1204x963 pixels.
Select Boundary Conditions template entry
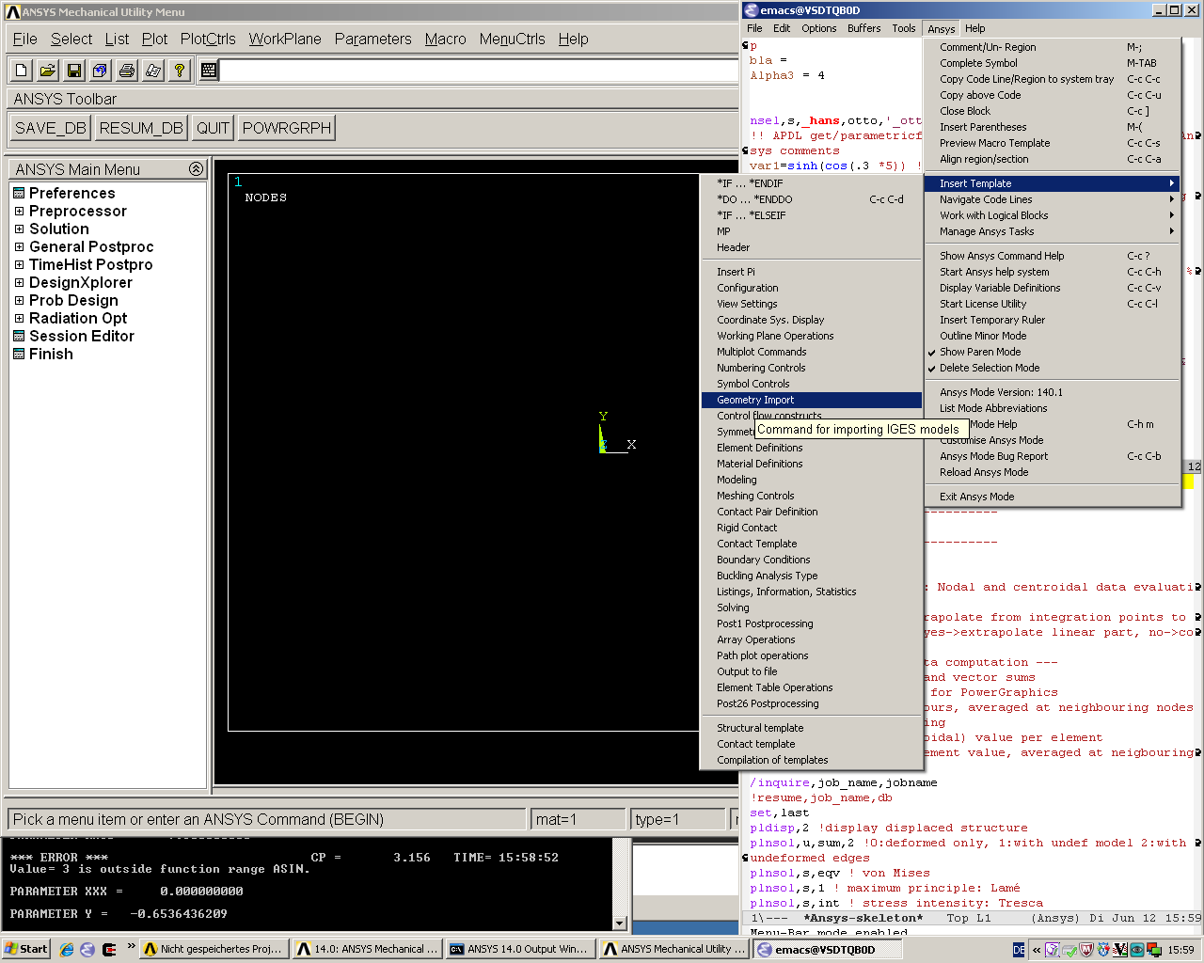pos(812,560)
